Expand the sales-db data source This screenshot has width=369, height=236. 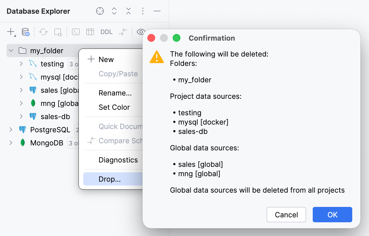[21, 117]
